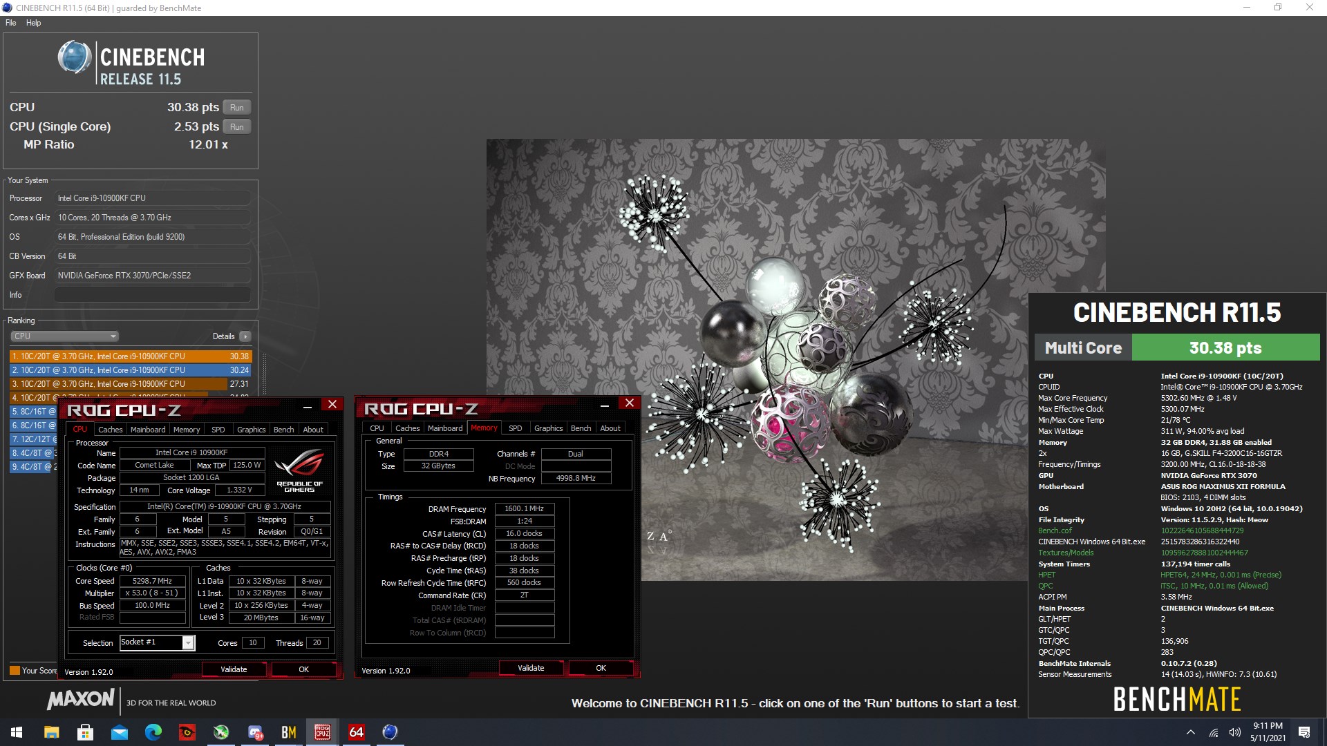The height and width of the screenshot is (746, 1327).
Task: Open the Help menu
Action: click(33, 23)
